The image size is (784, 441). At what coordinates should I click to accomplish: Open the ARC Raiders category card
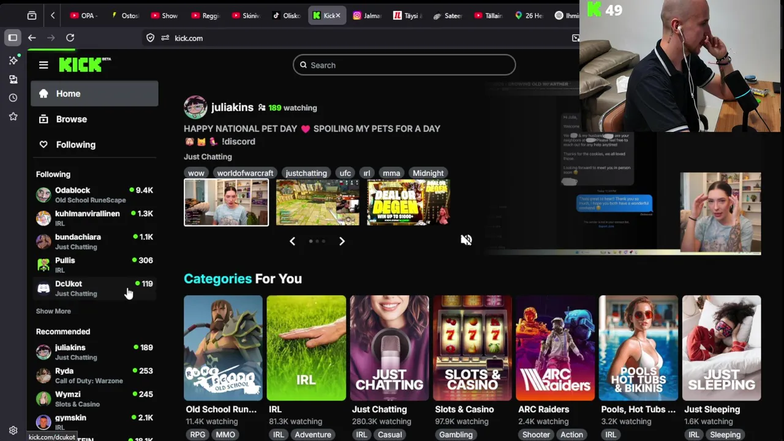[556, 348]
